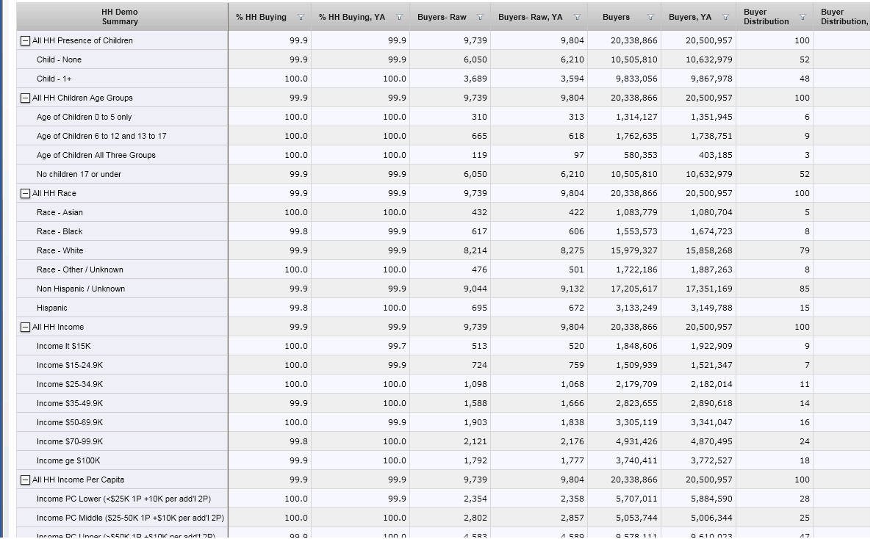Filter the Buyers, YA column
876x539 pixels.
pyautogui.click(x=725, y=18)
